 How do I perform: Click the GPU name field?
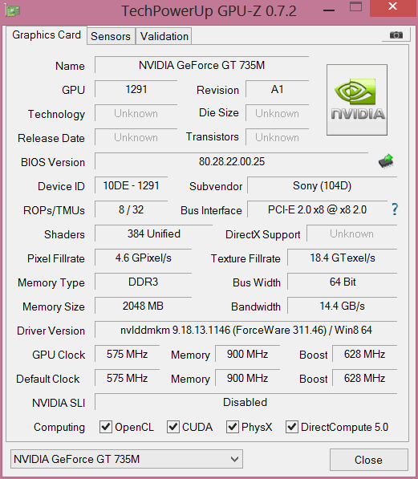point(201,65)
